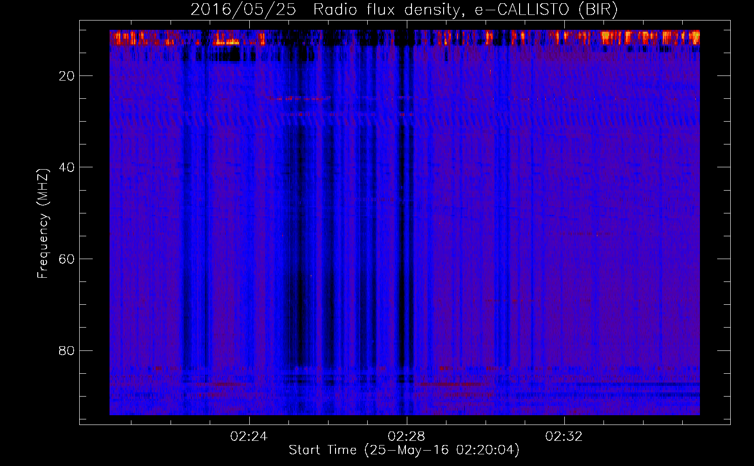Screen dimensions: 754x466
Task: Click the "Start Time (25-May-16 02:20:04)" label
Action: [x=404, y=450]
